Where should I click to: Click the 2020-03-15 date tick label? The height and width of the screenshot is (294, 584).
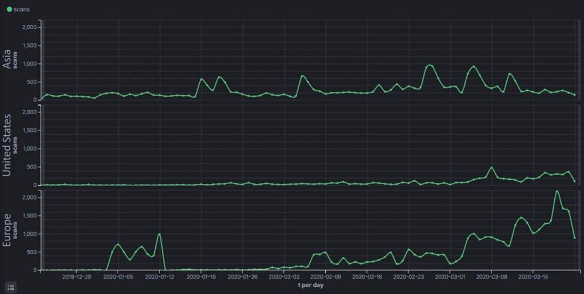[533, 276]
